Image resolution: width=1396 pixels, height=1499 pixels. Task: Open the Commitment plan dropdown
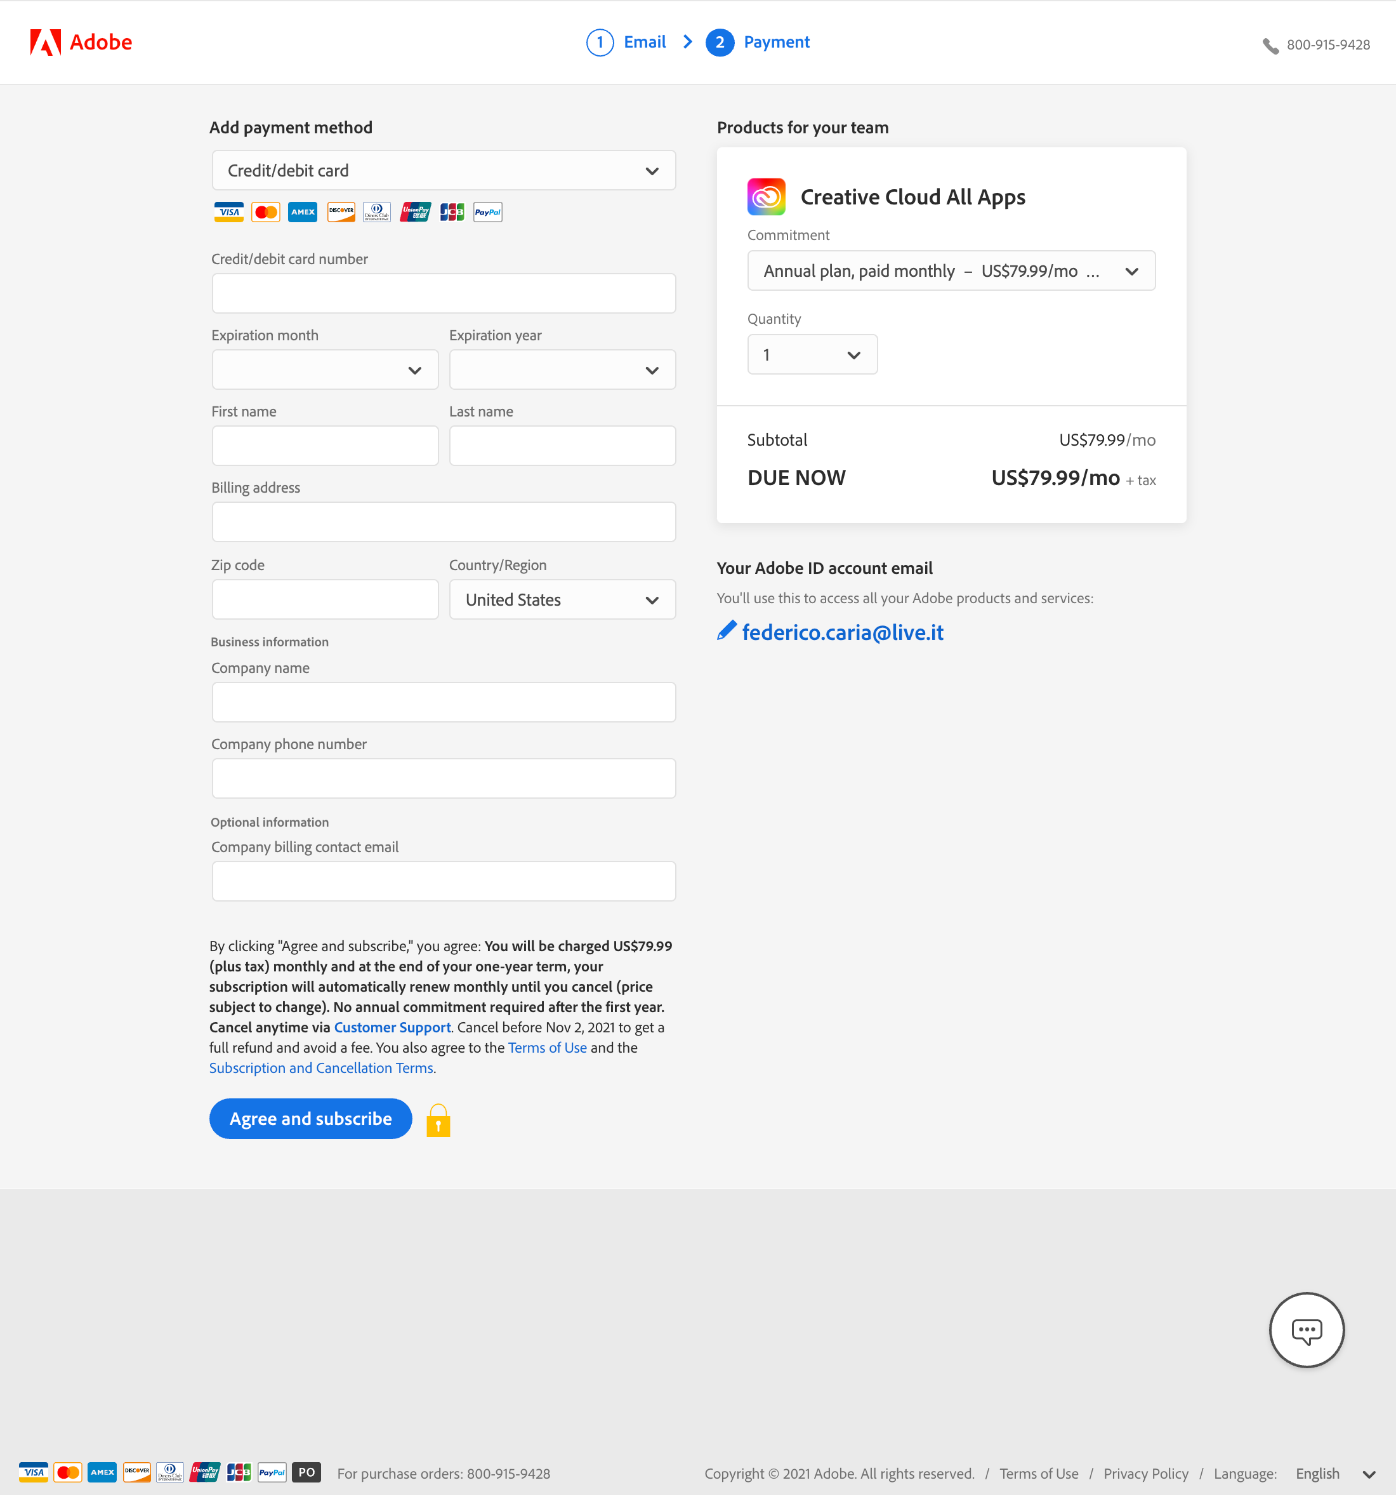951,270
